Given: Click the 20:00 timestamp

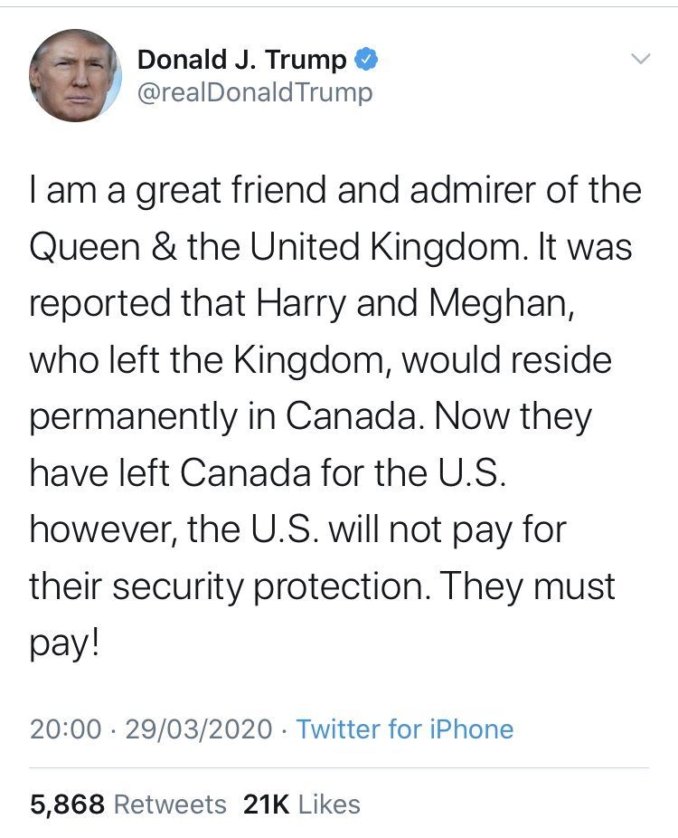Looking at the screenshot, I should (66, 729).
